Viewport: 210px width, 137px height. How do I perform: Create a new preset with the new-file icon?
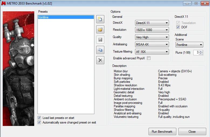pyautogui.click(x=100, y=19)
